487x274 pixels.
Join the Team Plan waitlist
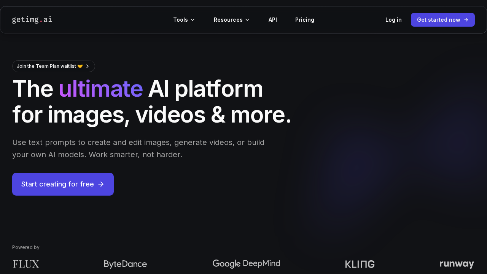[47, 66]
